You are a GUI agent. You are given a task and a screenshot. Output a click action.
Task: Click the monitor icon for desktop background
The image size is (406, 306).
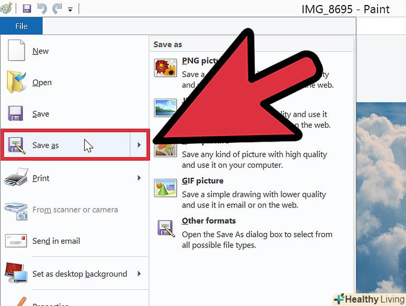(16, 273)
